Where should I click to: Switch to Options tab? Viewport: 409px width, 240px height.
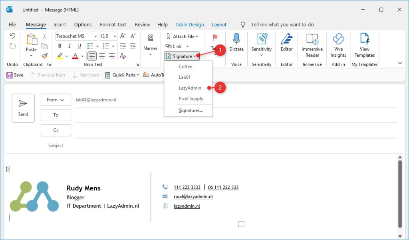click(x=83, y=24)
